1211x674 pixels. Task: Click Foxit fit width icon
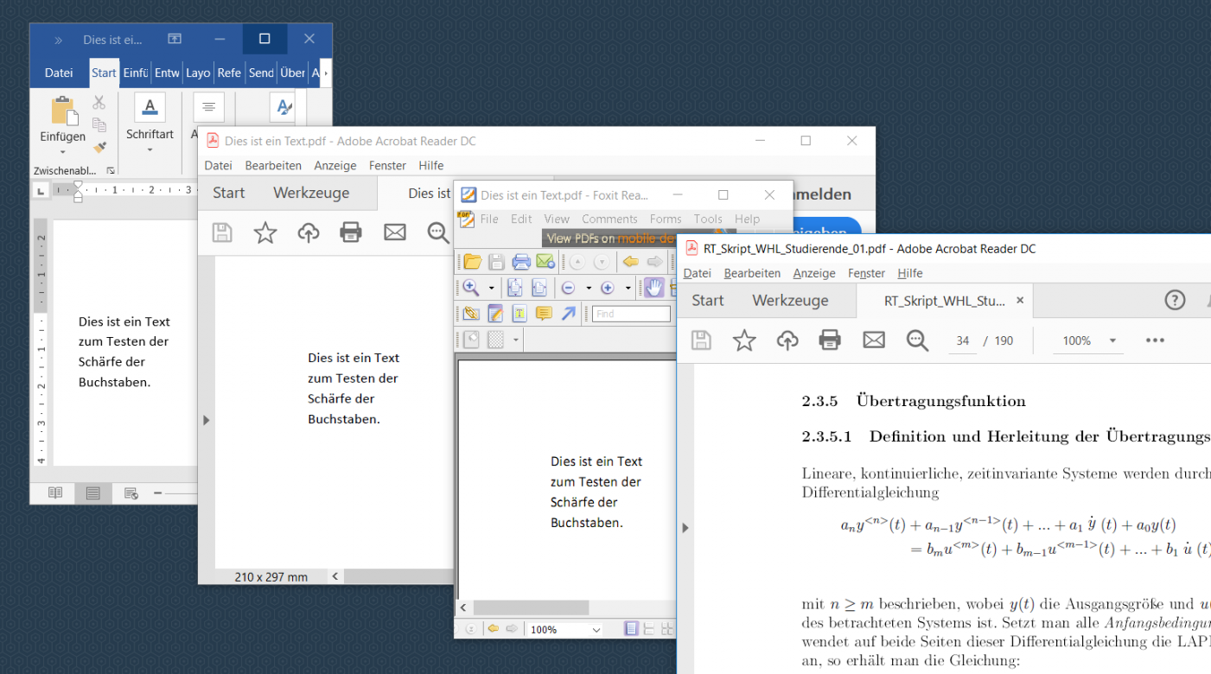539,288
